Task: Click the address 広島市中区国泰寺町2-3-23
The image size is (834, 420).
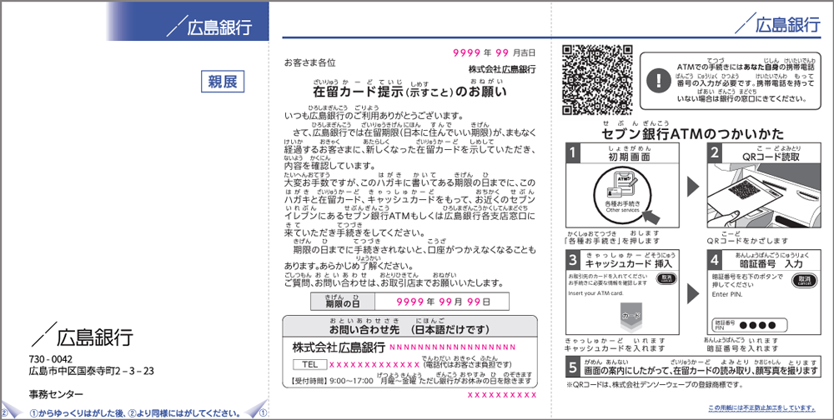Action: [x=92, y=371]
